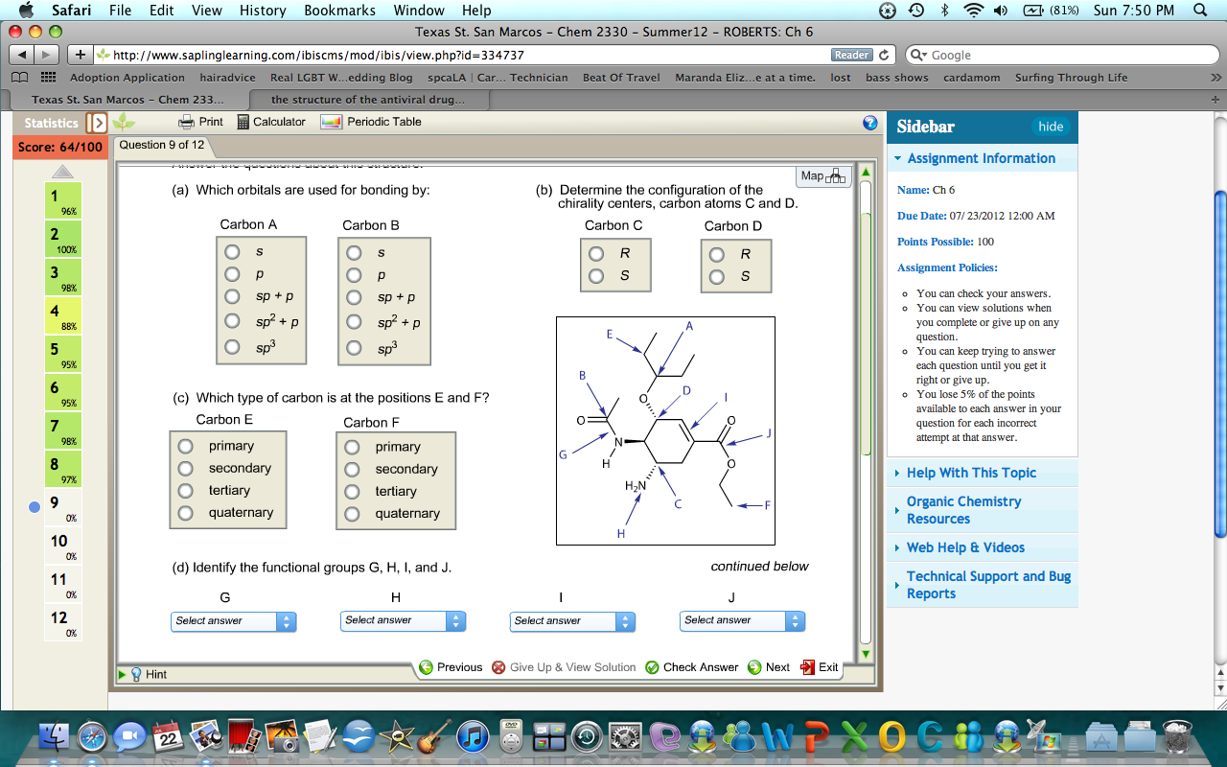Choose R configuration for Carbon C
This screenshot has width=1227, height=767.
coord(596,254)
